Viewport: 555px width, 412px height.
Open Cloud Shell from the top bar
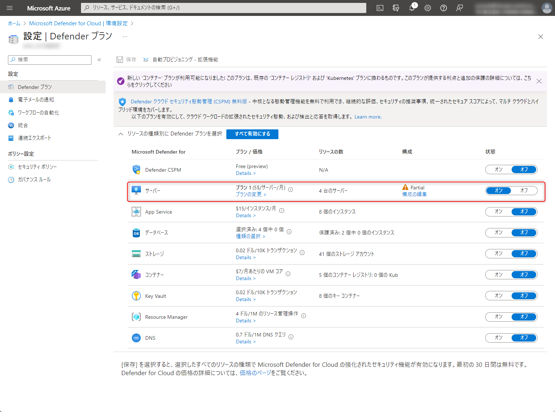380,8
